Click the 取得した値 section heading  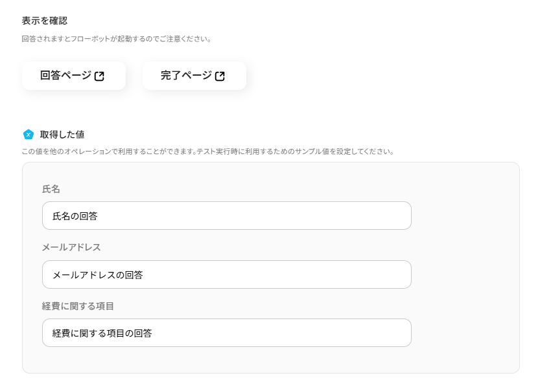[62, 135]
